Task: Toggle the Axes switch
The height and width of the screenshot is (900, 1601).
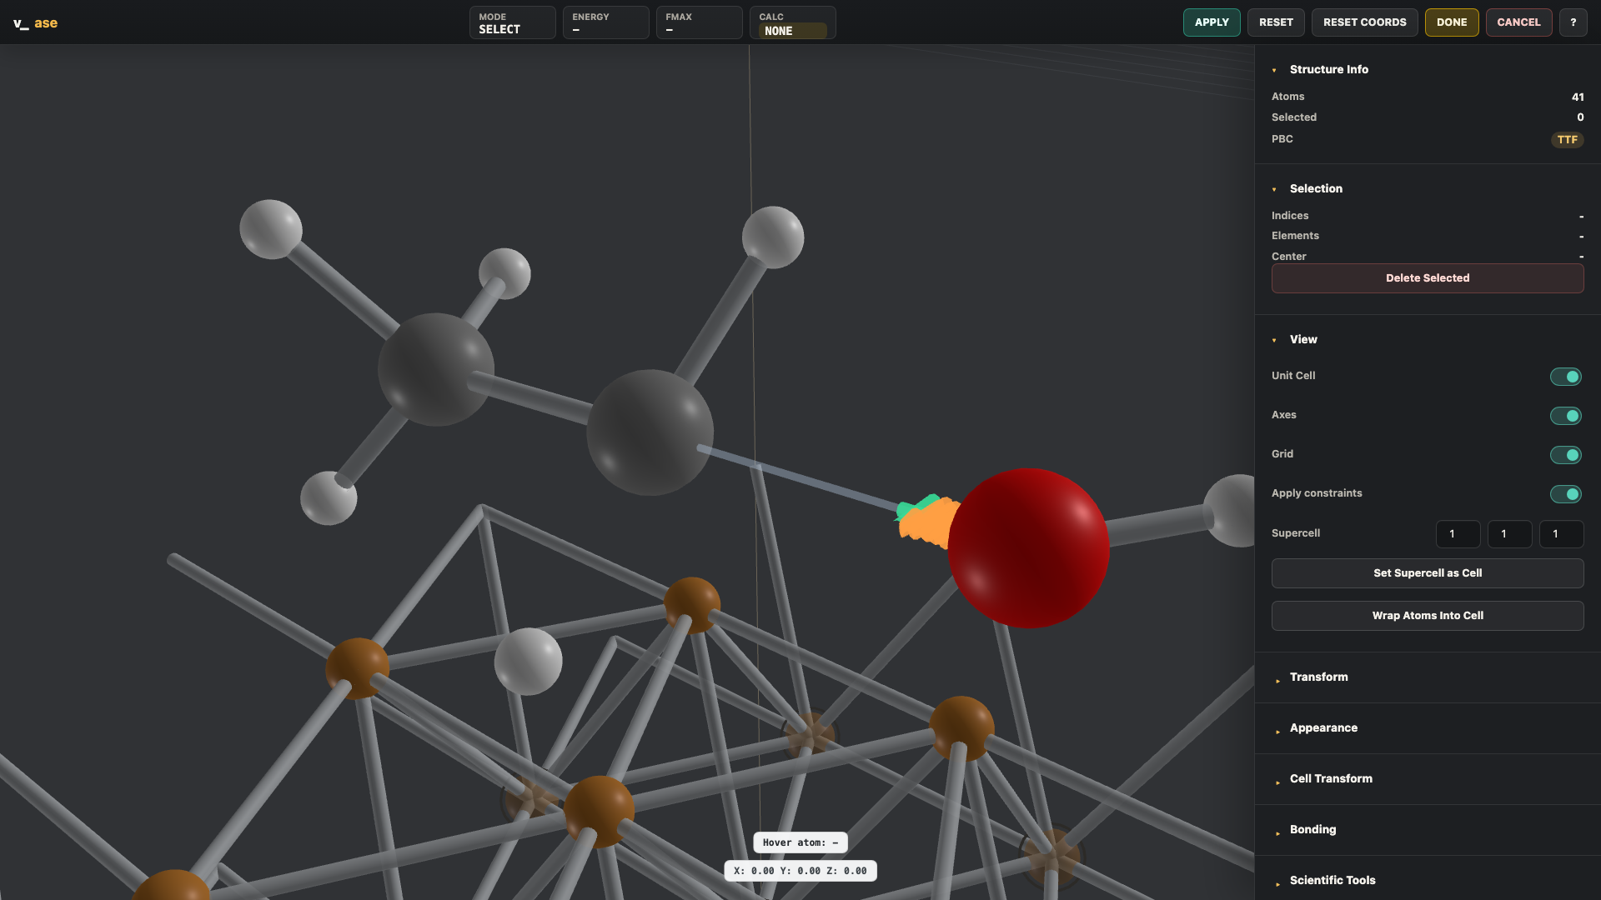Action: pyautogui.click(x=1565, y=416)
